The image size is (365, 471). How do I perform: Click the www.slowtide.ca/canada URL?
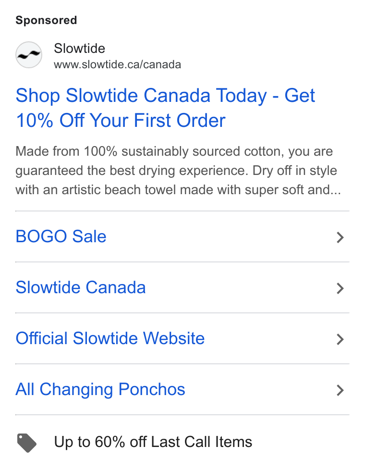point(117,64)
